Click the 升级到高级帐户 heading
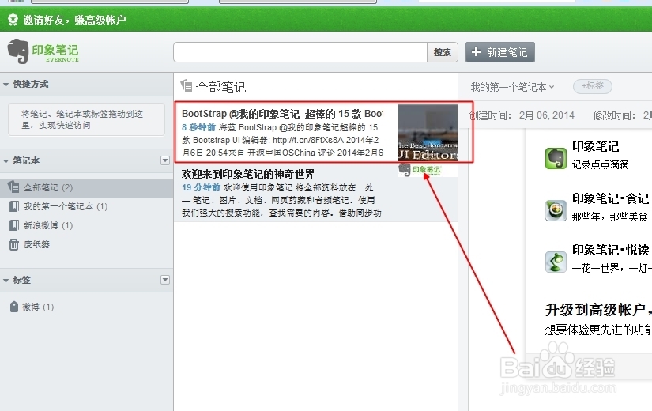652x411 pixels. pyautogui.click(x=598, y=310)
